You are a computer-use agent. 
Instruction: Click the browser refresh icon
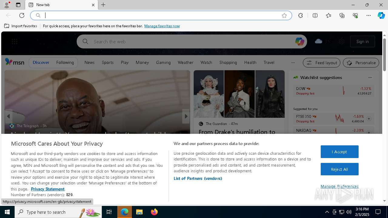click(x=22, y=15)
